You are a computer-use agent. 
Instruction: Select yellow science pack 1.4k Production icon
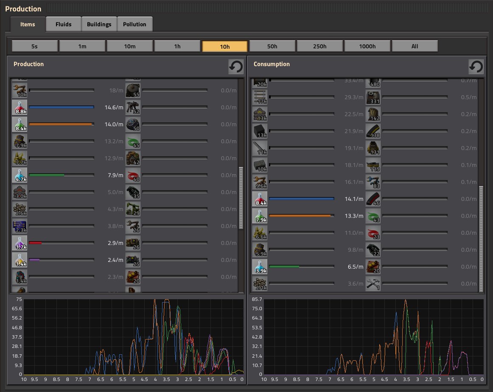coord(20,260)
